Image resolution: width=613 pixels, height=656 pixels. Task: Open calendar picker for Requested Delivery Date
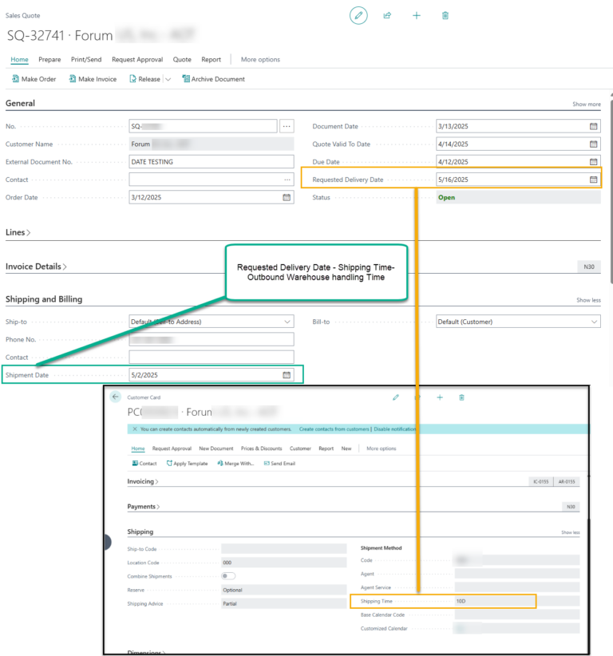point(593,180)
